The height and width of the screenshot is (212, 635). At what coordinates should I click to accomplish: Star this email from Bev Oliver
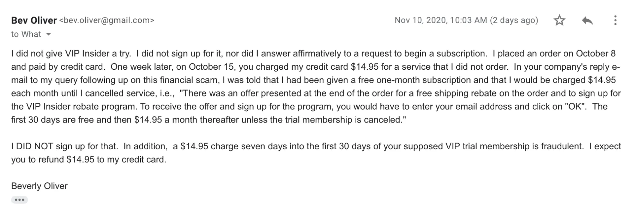pos(560,20)
